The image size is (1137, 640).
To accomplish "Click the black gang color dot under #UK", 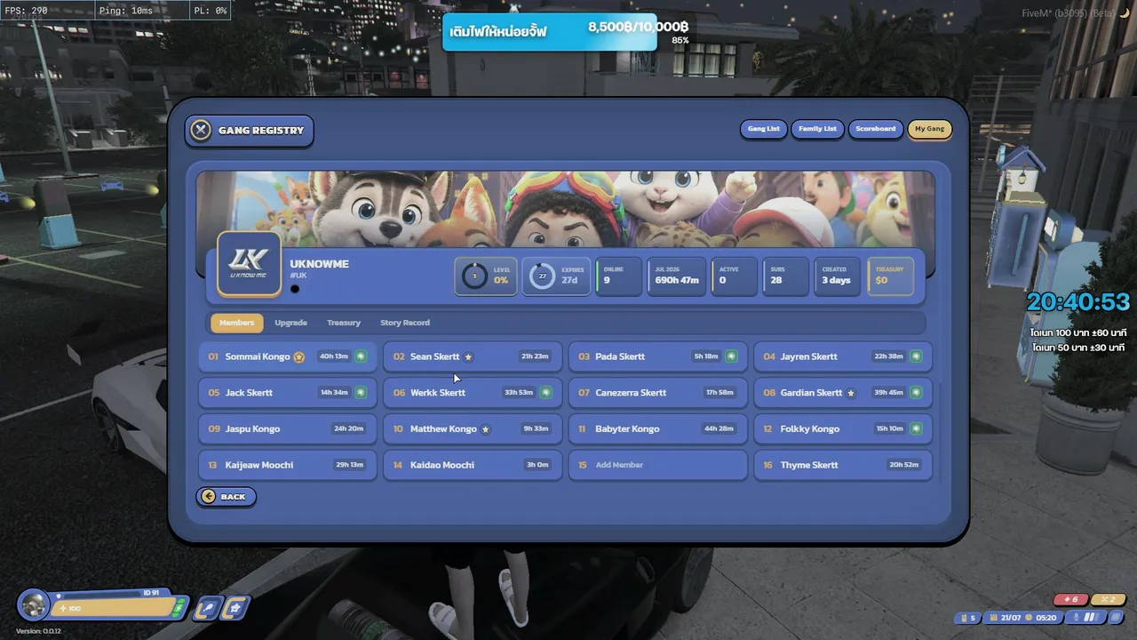I will [295, 289].
